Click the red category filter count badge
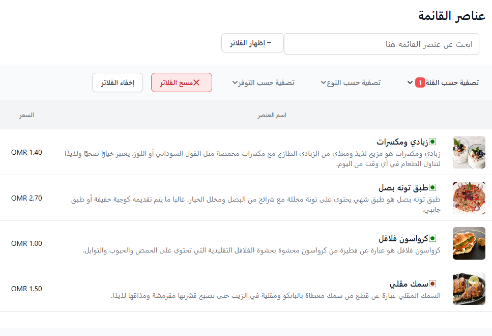The image size is (492, 336). click(x=420, y=82)
